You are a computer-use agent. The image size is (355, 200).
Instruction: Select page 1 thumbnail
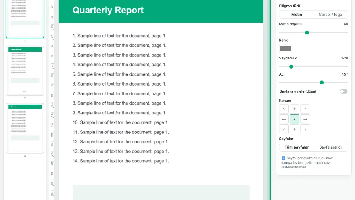25,19
